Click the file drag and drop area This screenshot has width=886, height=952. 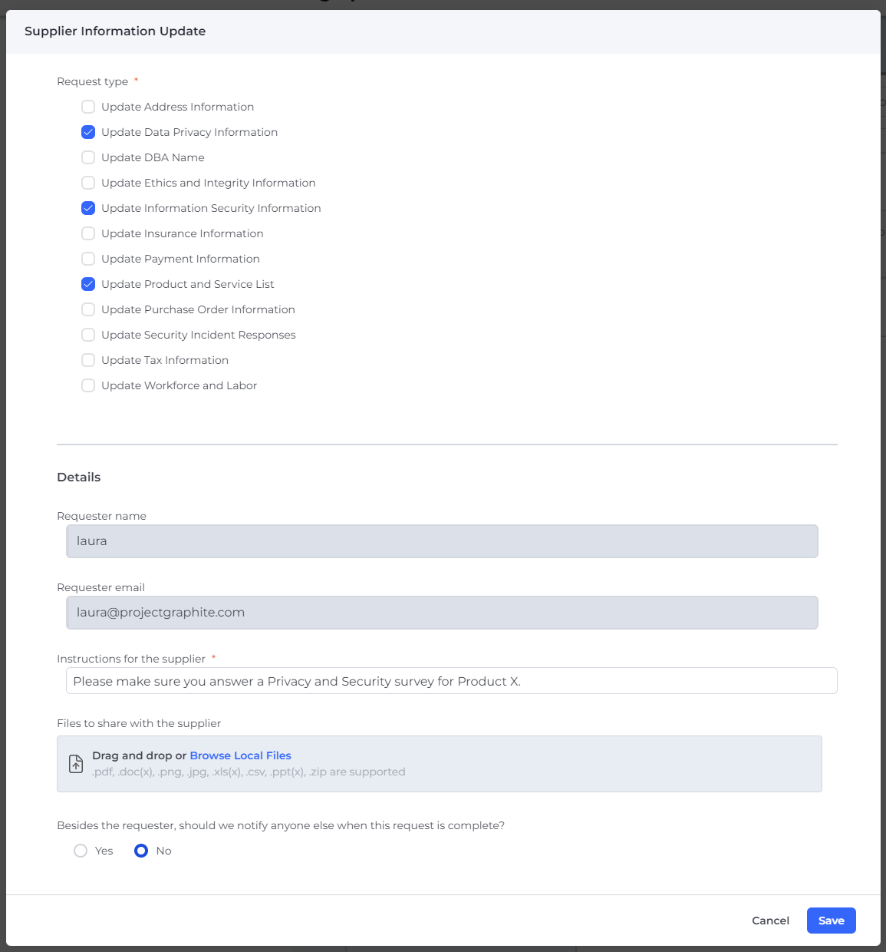(x=439, y=763)
